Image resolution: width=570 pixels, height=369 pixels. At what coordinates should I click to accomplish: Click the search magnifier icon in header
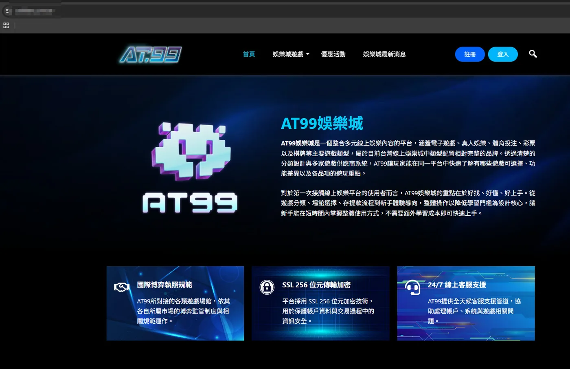tap(533, 54)
